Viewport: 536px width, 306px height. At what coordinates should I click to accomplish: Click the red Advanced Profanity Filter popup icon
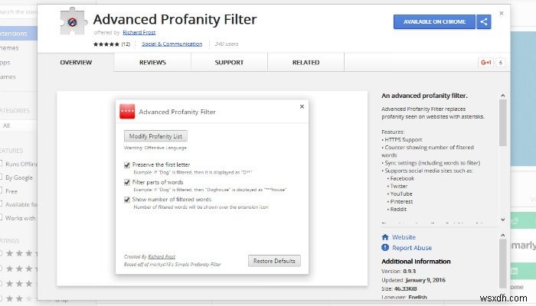(127, 112)
